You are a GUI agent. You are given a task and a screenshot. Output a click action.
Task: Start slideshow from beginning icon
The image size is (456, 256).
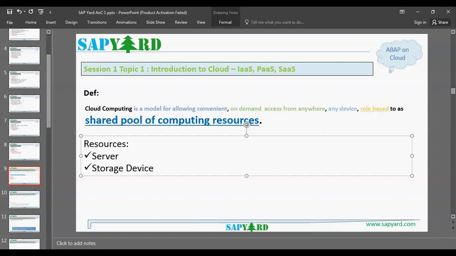tap(41, 12)
